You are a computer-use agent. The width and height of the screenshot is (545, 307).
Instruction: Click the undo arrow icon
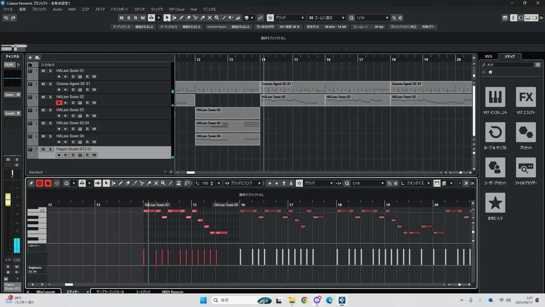(6, 18)
